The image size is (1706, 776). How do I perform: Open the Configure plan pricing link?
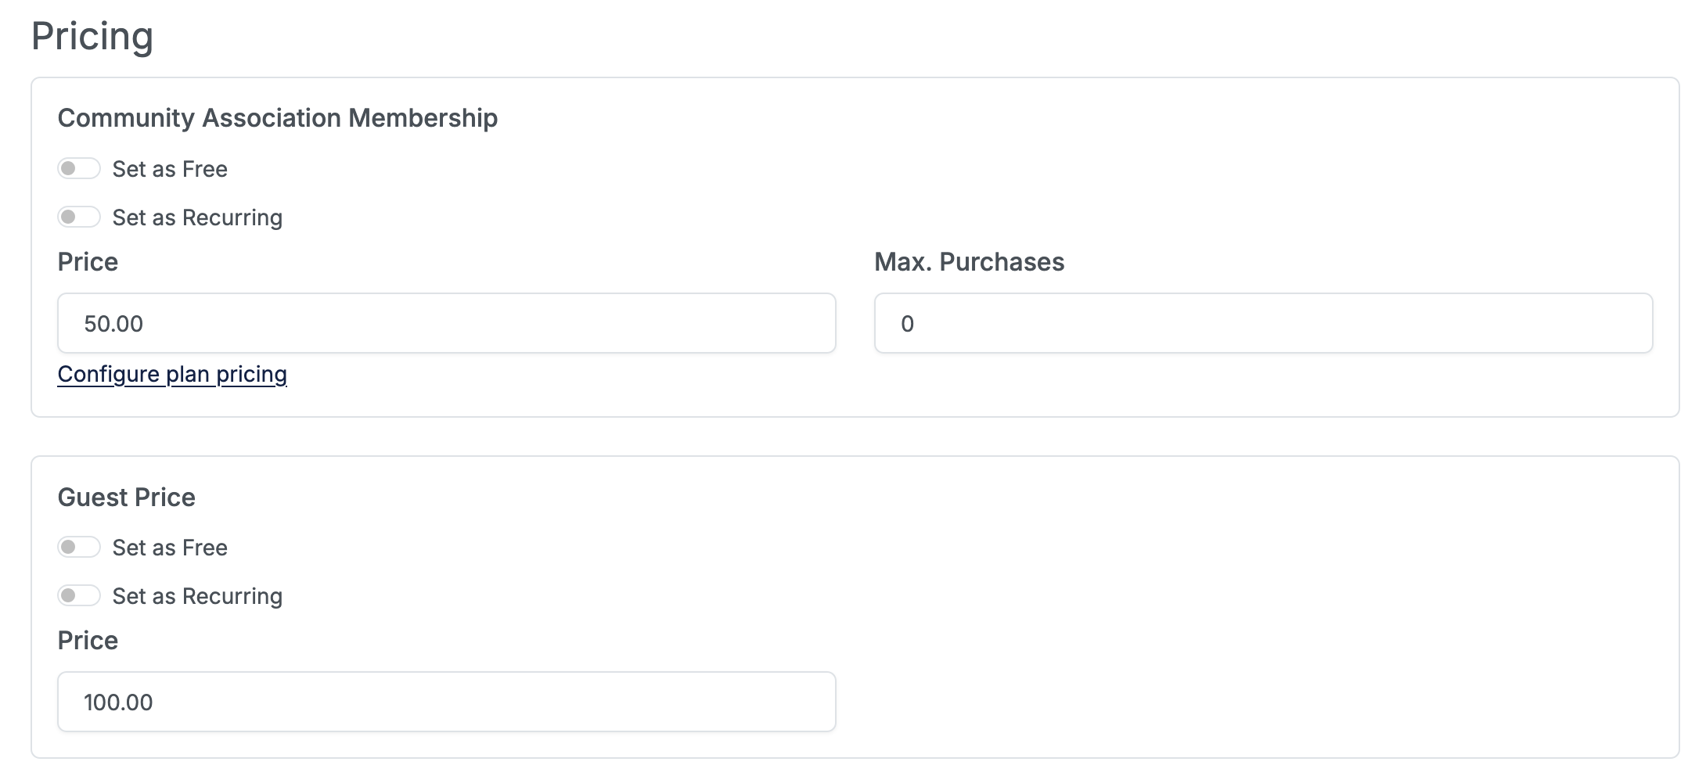tap(172, 375)
